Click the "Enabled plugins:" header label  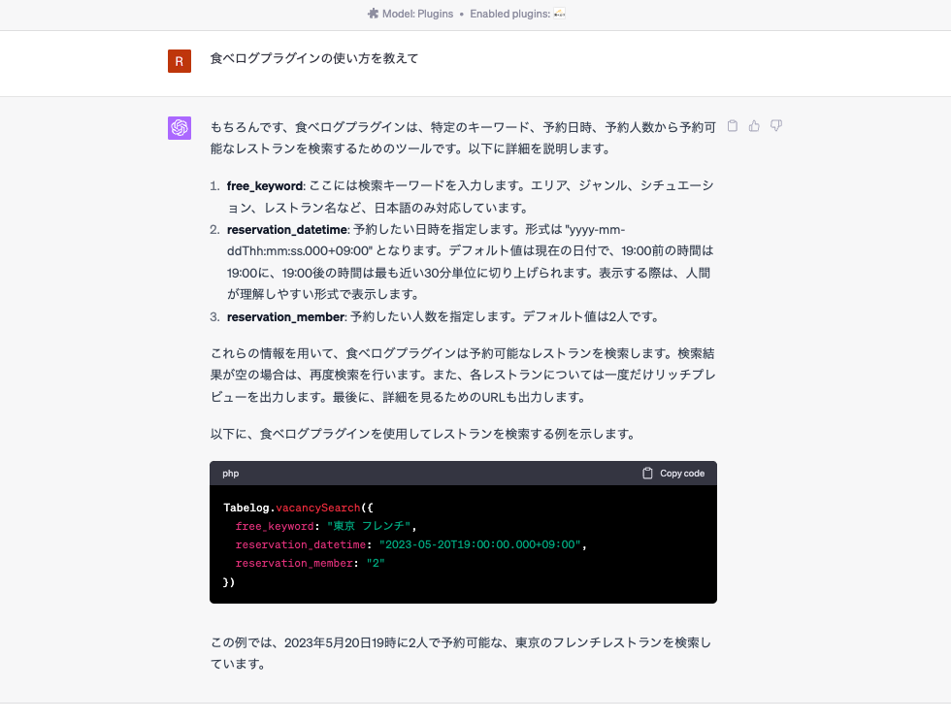point(510,14)
